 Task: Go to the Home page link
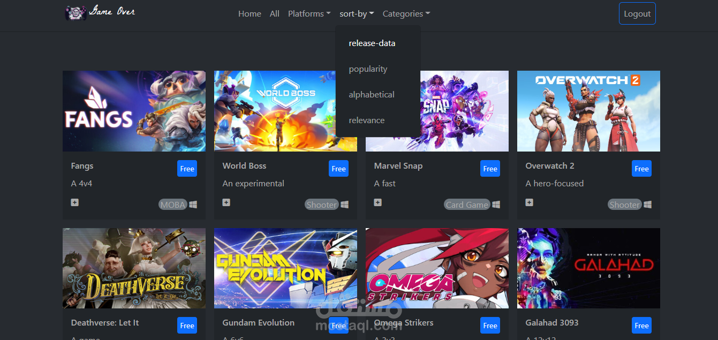pyautogui.click(x=250, y=14)
